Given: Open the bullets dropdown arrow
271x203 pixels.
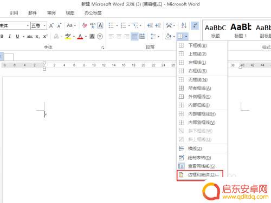Looking at the screenshot, I should point(117,25).
